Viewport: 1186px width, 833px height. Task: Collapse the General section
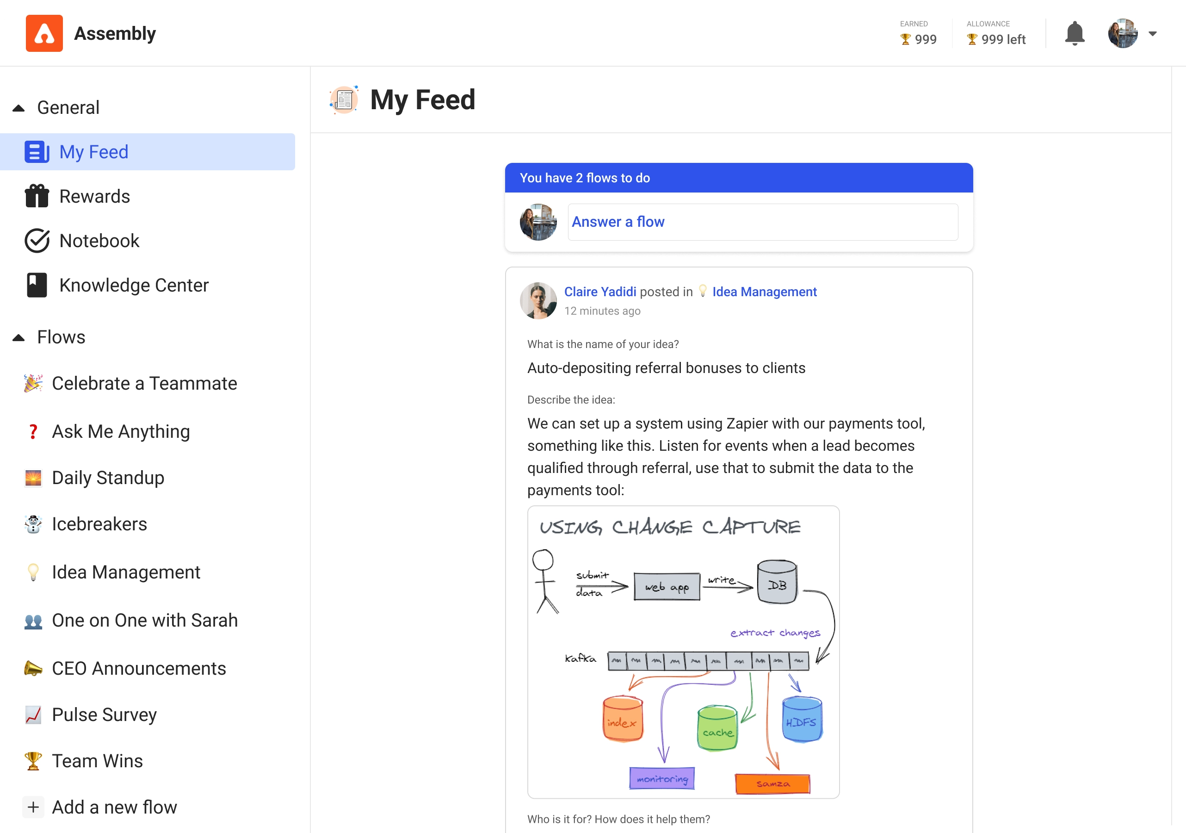click(18, 107)
